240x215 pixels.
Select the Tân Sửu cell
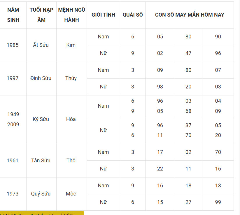(41, 161)
